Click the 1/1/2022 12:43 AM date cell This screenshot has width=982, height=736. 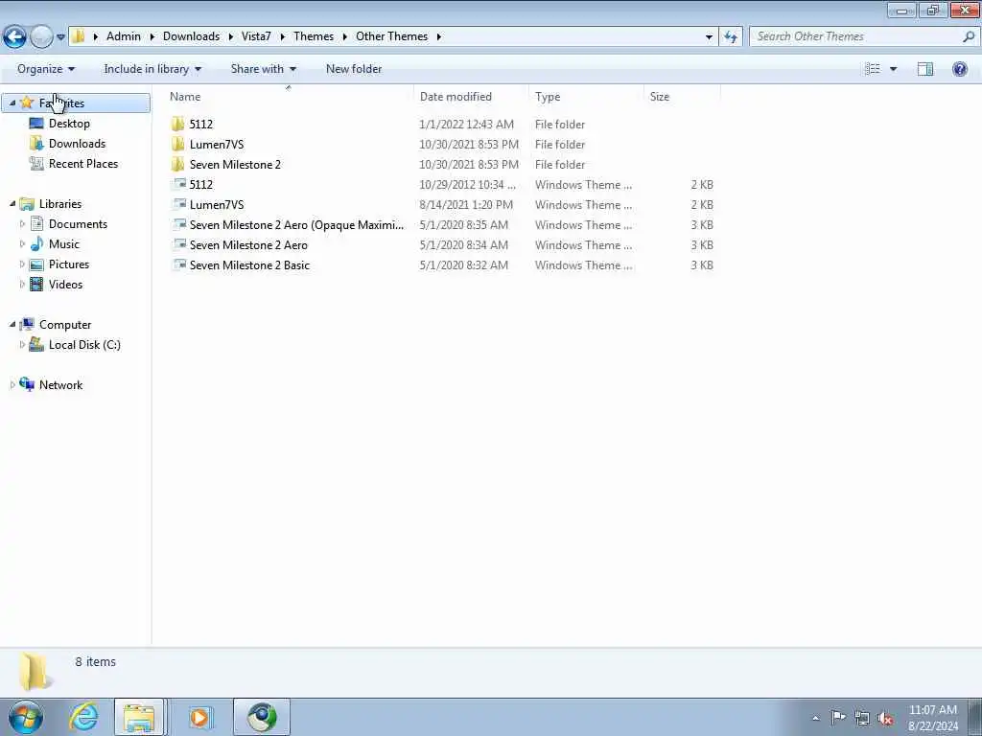pos(467,124)
